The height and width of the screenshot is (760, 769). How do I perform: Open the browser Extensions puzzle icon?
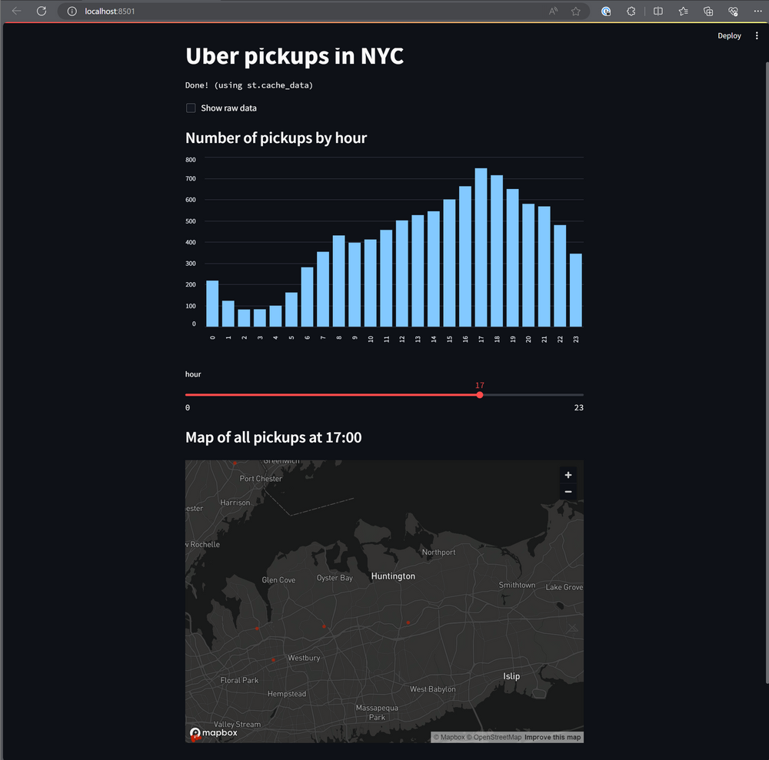[x=631, y=12]
